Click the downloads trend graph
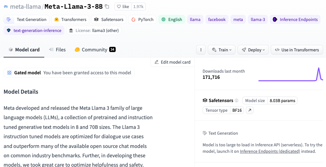The width and height of the screenshot is (326, 167). (290, 74)
